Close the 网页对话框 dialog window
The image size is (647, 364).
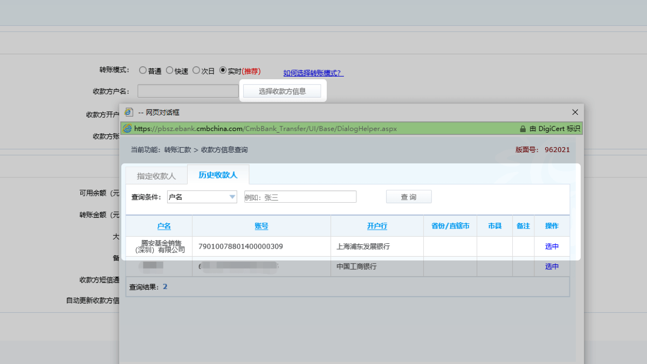[575, 112]
